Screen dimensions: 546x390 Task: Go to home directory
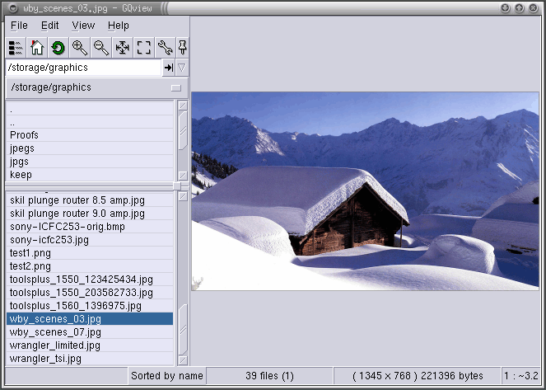click(x=37, y=48)
